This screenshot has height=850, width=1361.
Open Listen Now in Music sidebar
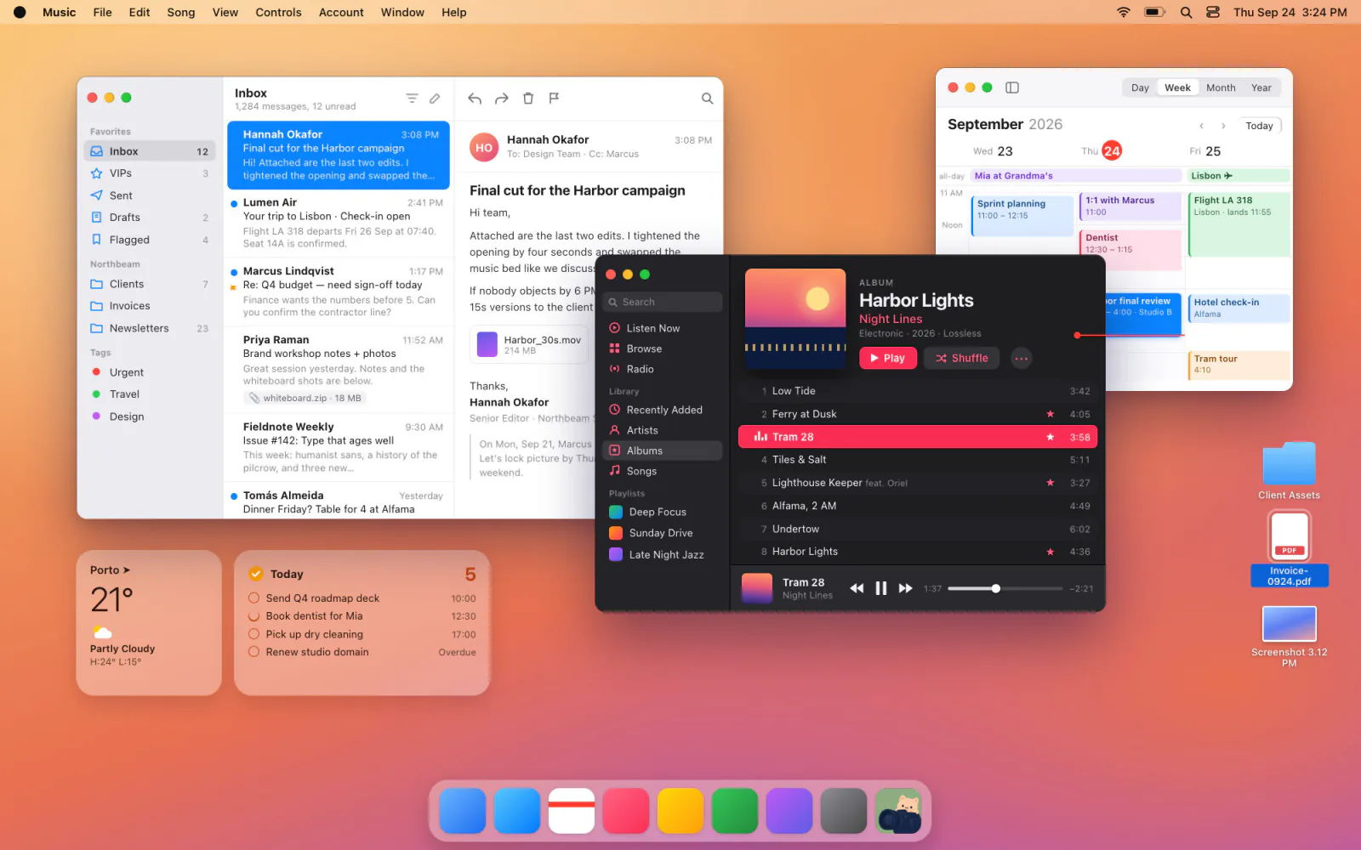[663, 328]
